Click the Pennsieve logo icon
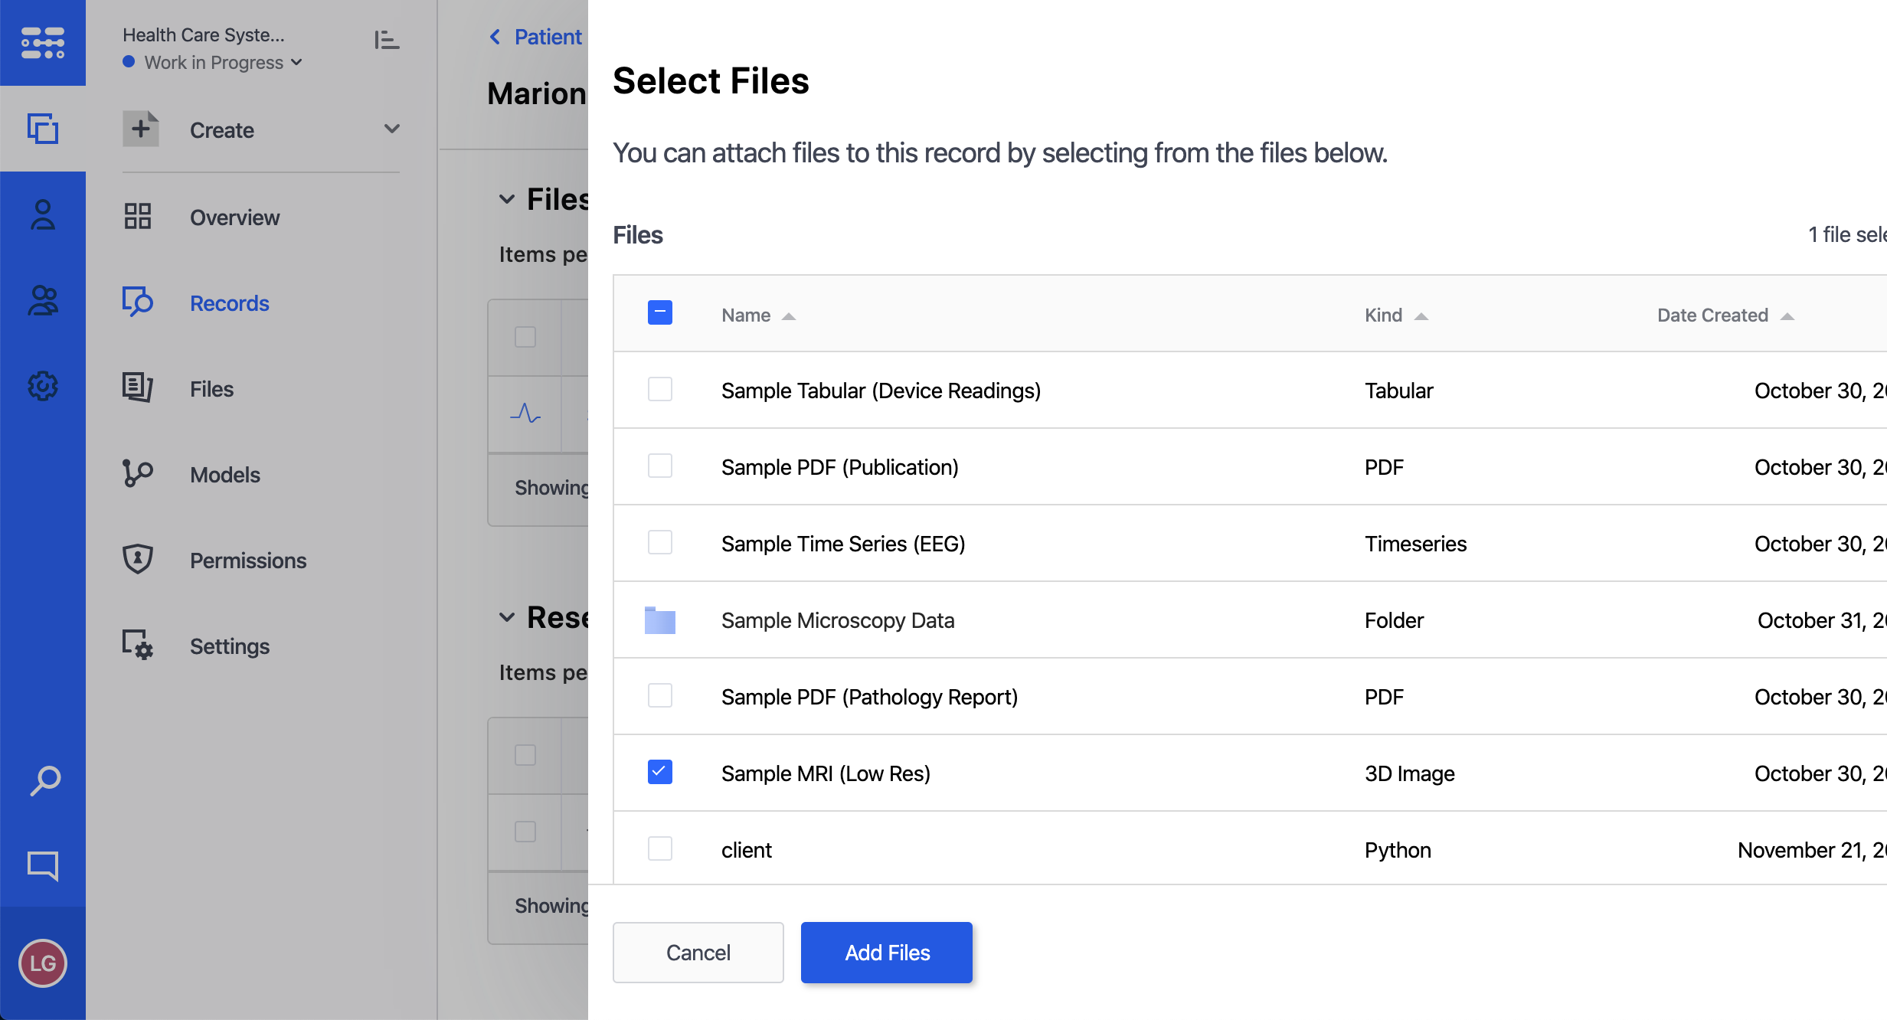 (43, 43)
